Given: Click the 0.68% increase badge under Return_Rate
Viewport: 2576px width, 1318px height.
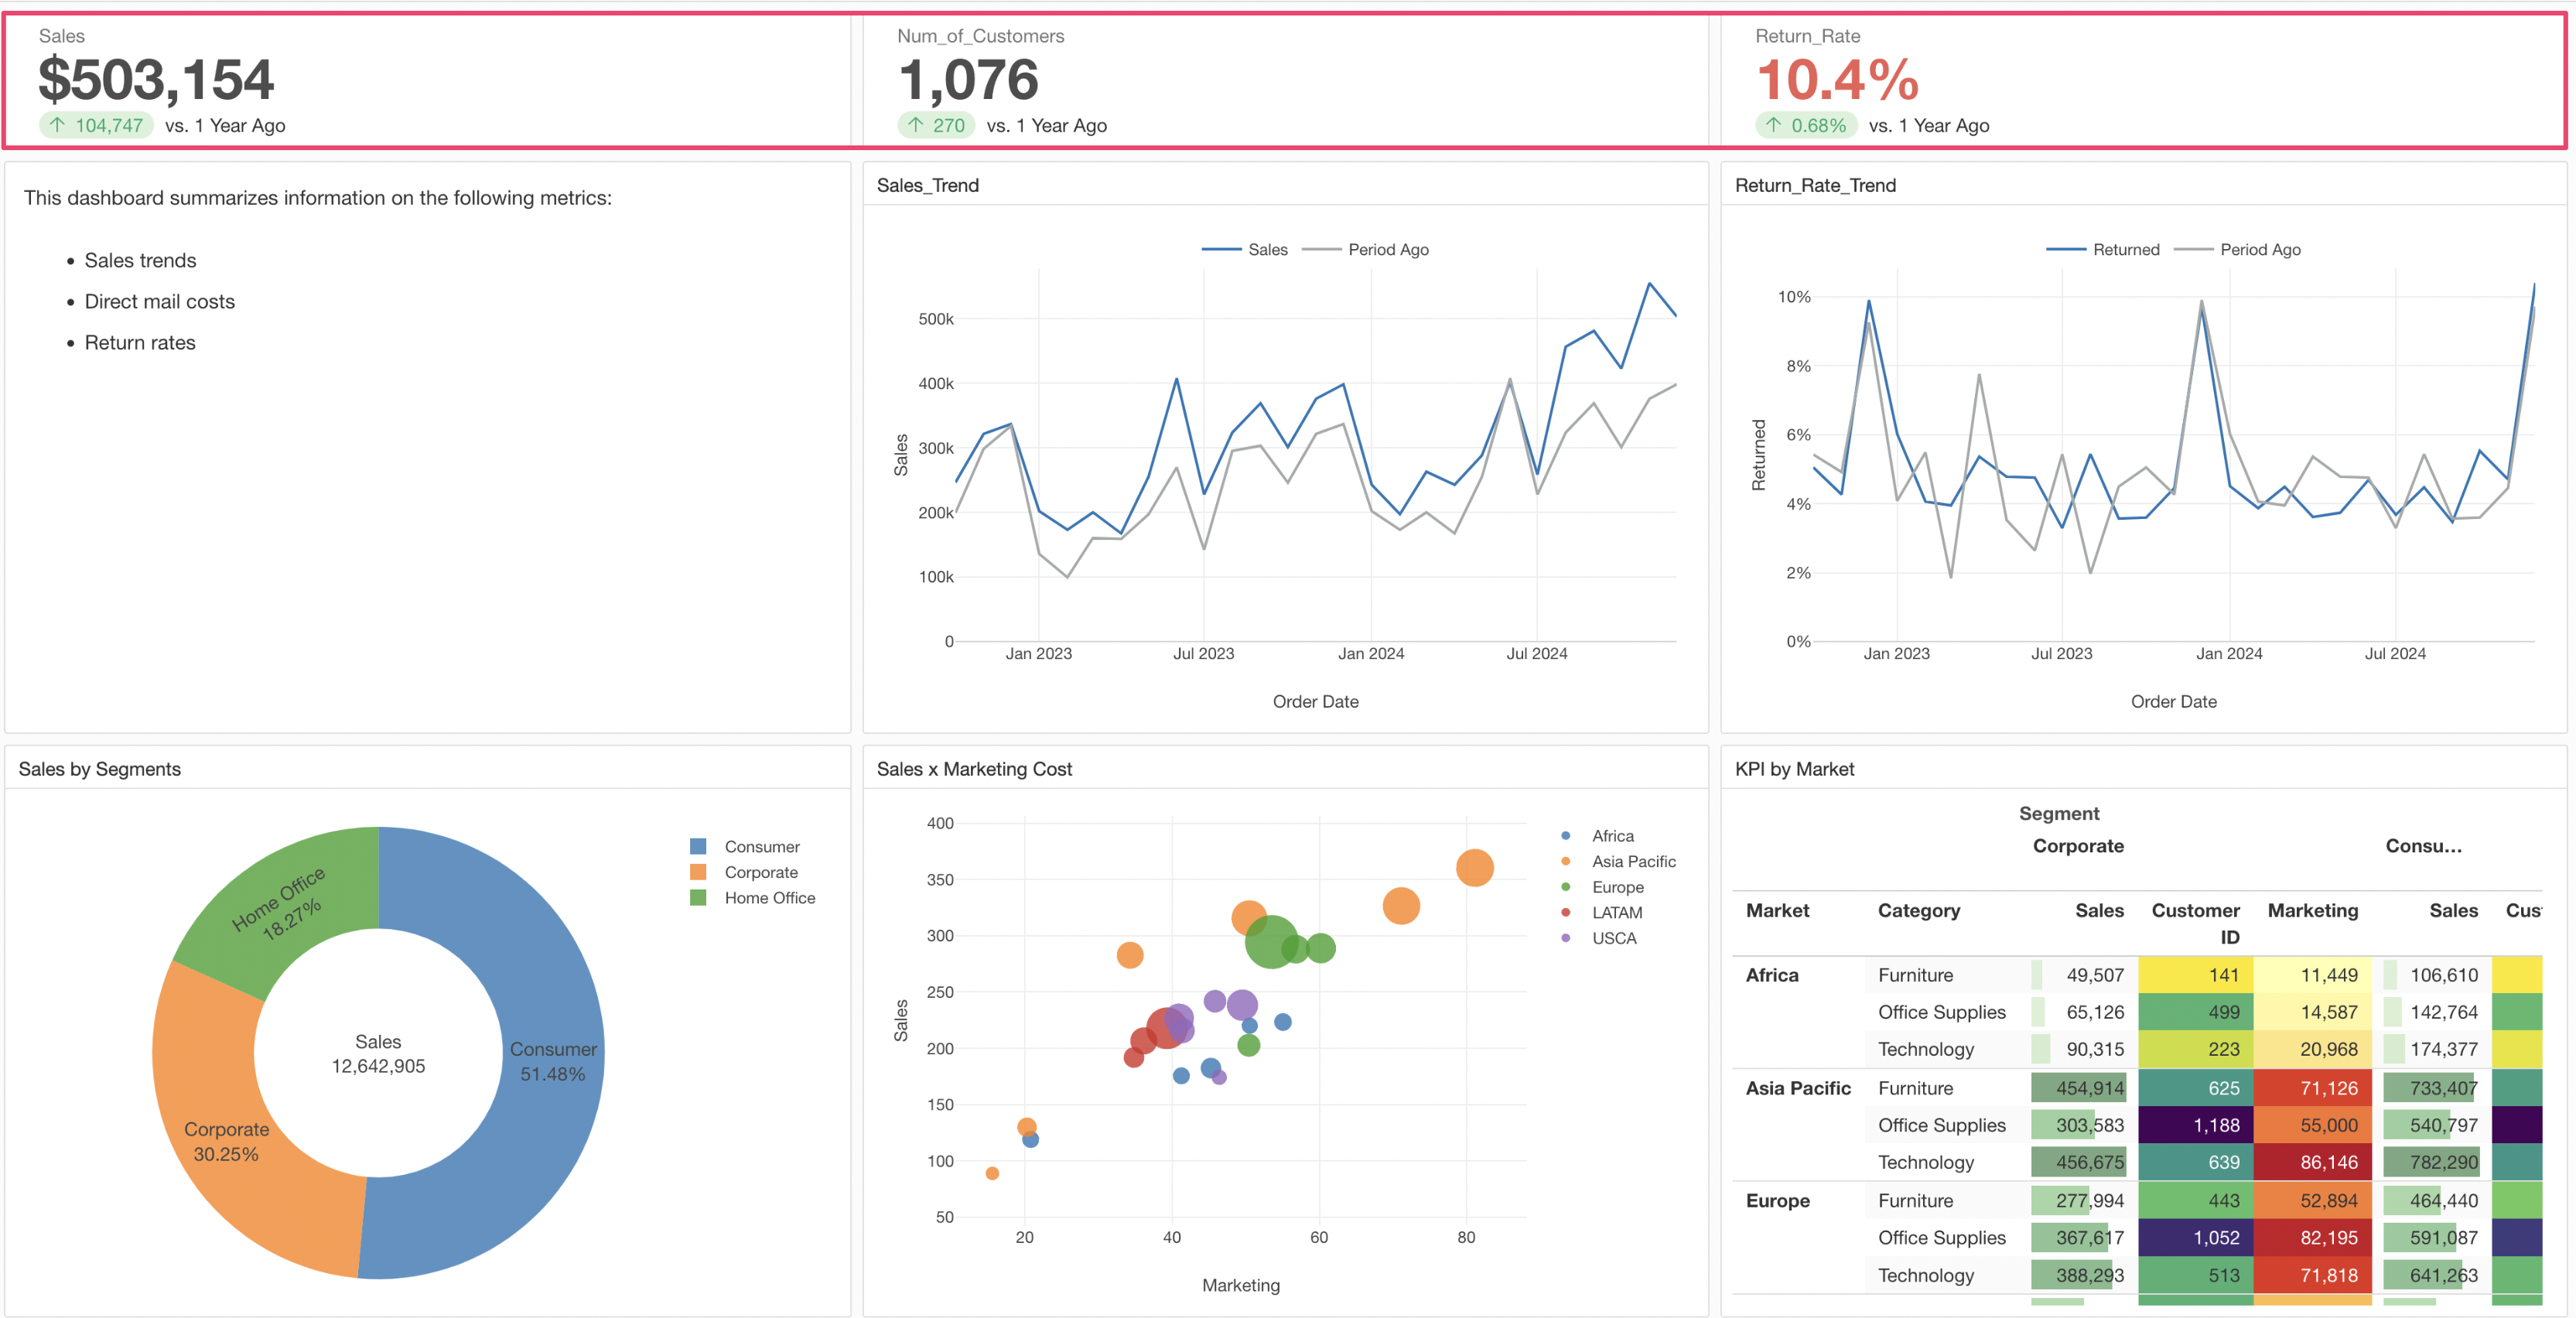Looking at the screenshot, I should [1806, 125].
